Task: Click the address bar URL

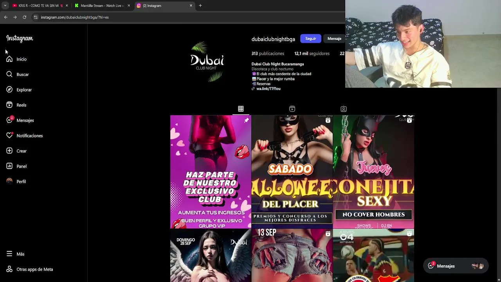Action: coord(75,17)
